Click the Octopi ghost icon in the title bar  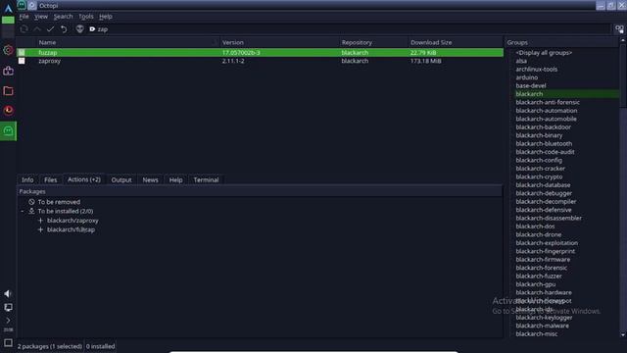click(22, 5)
